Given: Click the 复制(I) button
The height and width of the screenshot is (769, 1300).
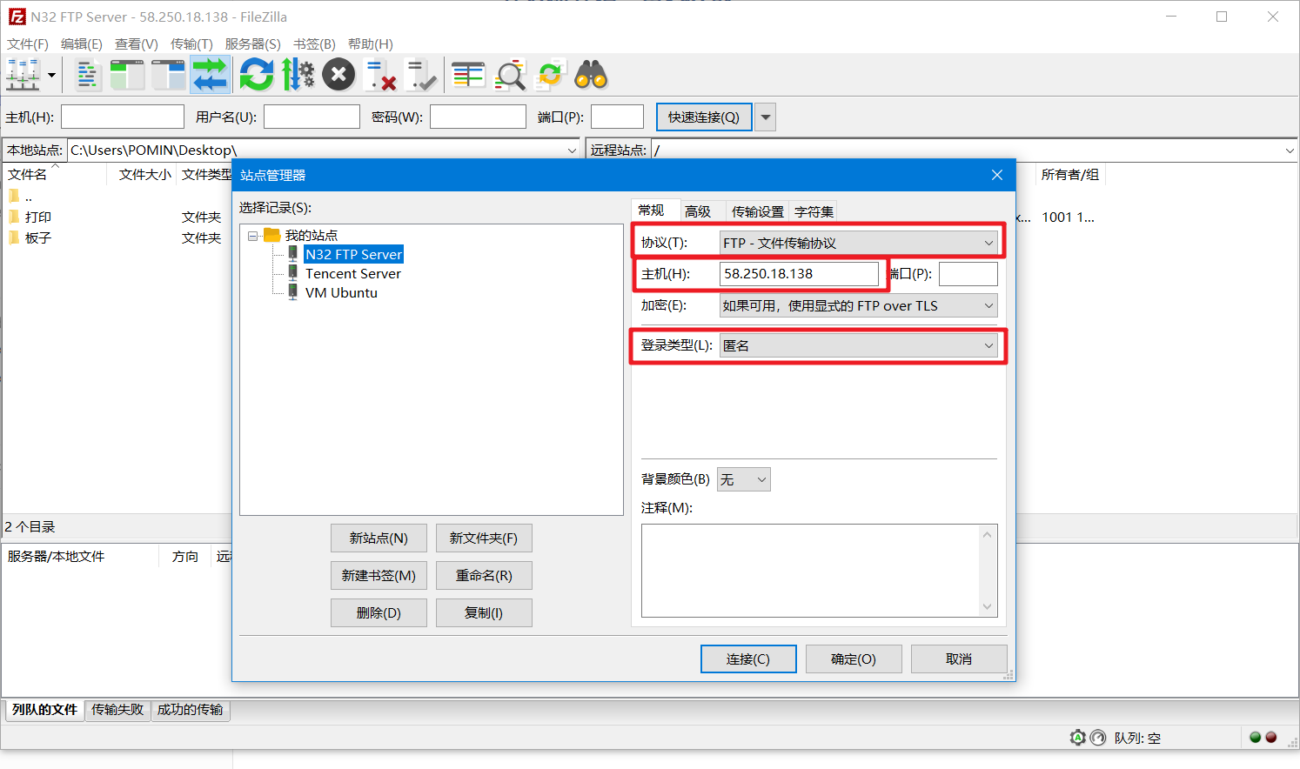Looking at the screenshot, I should [484, 613].
